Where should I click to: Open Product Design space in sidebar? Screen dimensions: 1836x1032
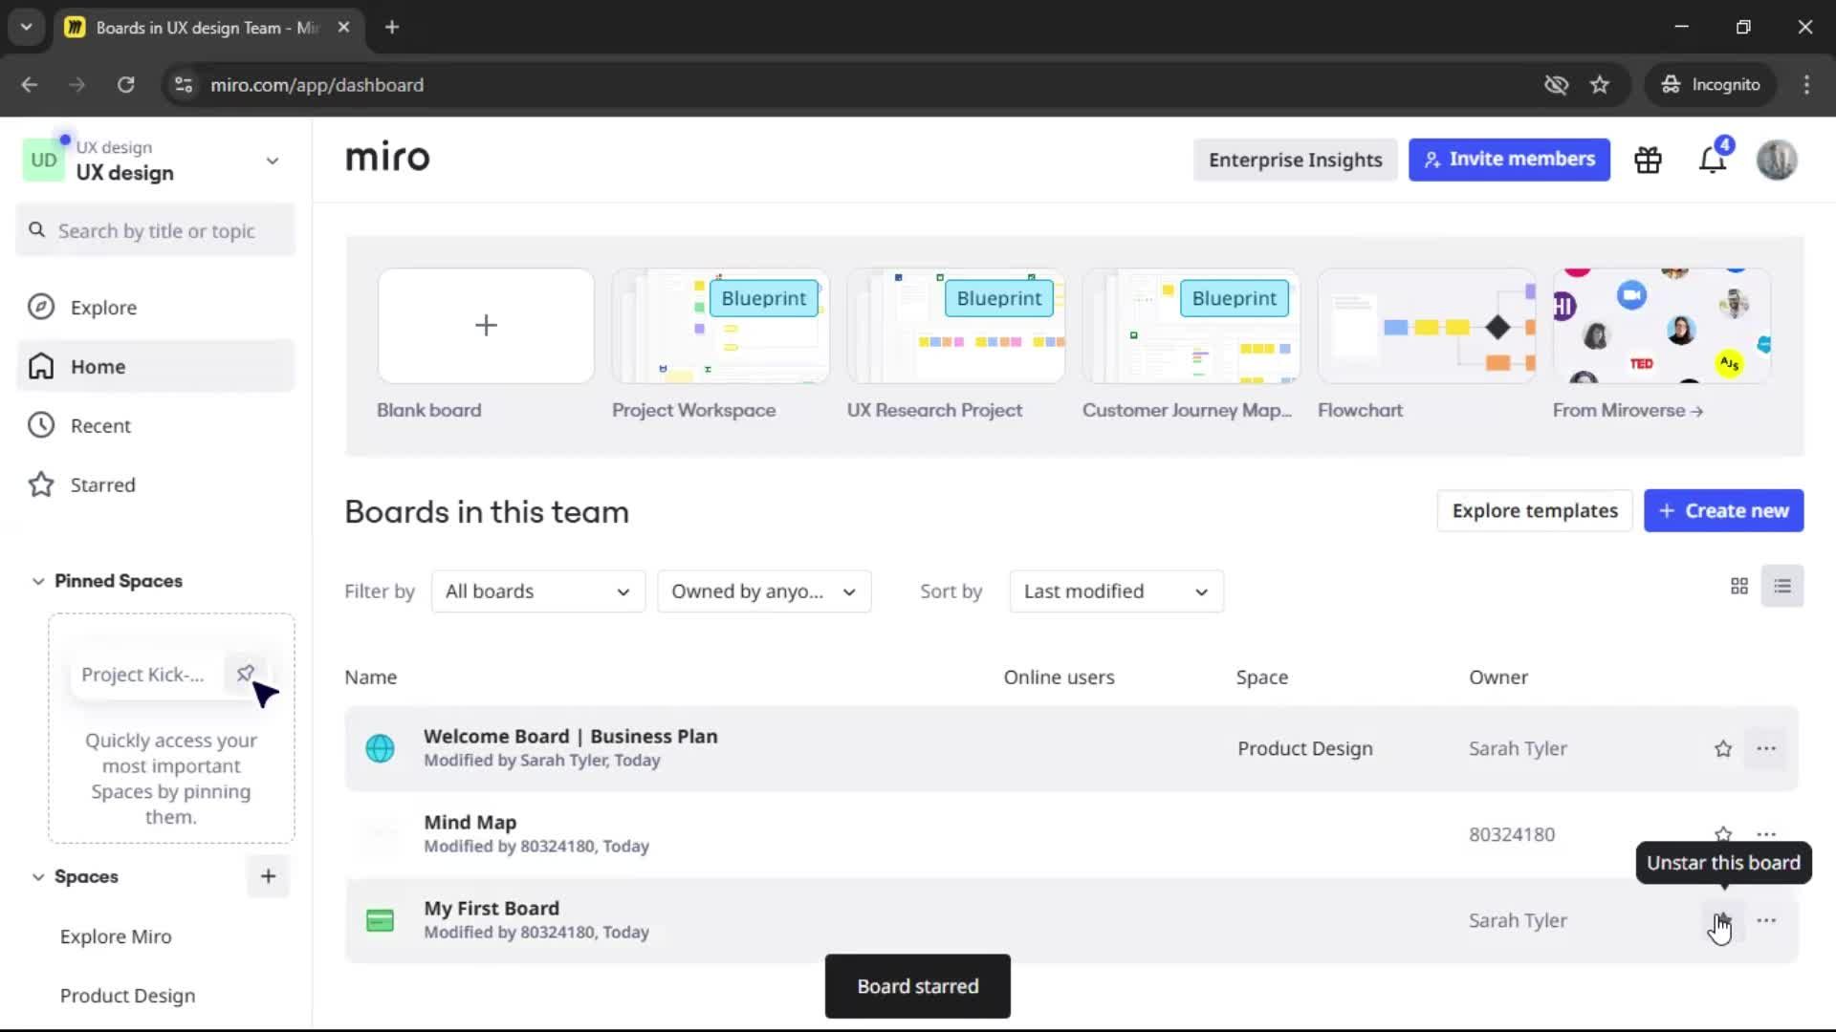127,996
